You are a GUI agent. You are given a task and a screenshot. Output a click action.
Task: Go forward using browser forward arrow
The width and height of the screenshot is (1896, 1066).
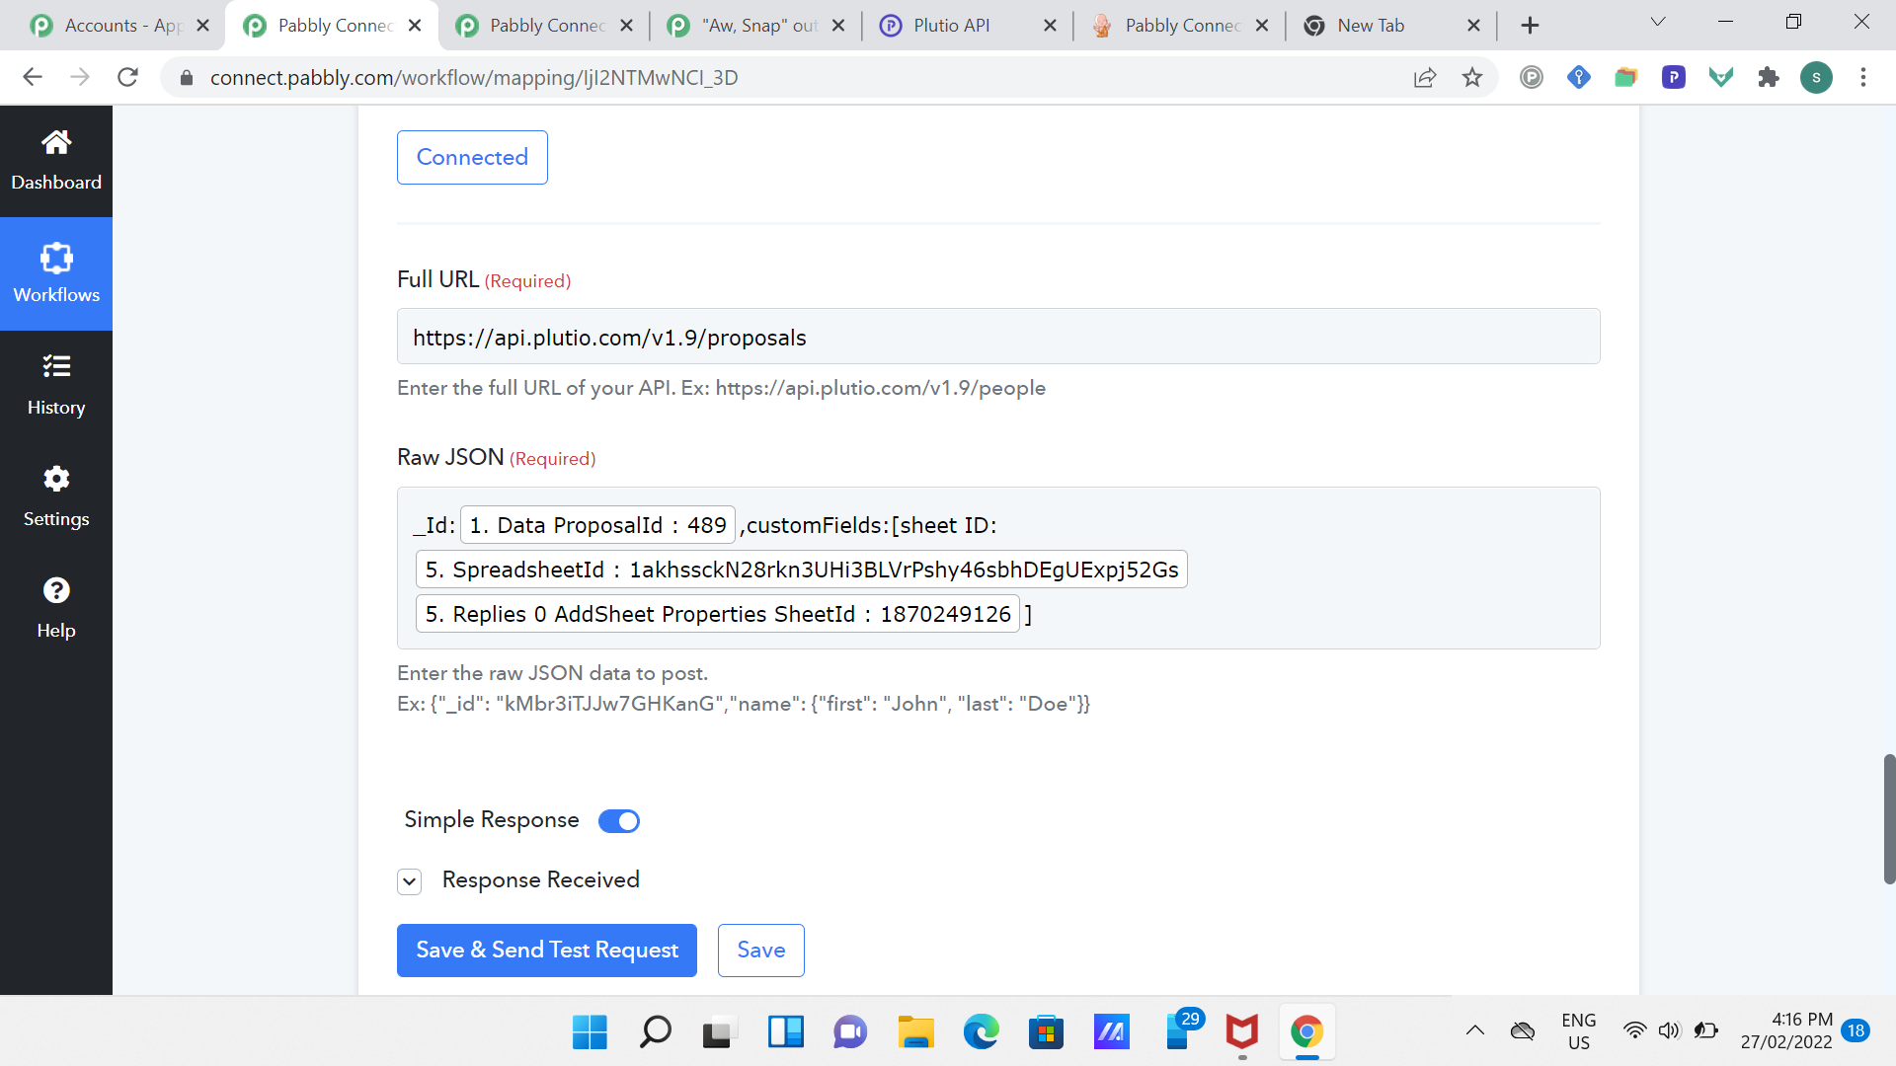[x=80, y=77]
